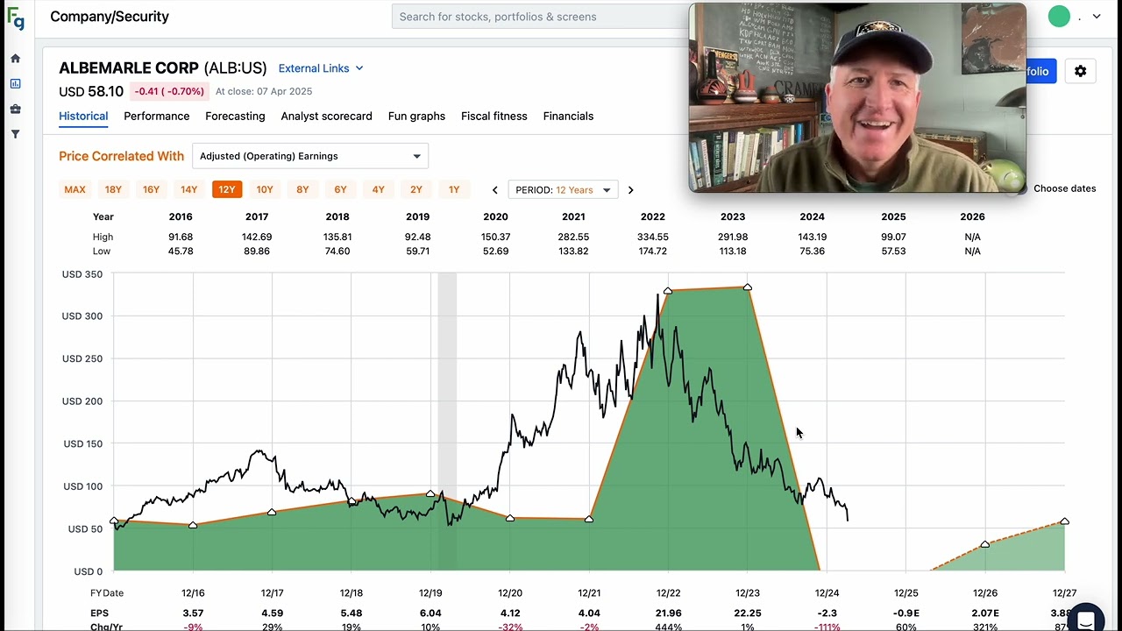Select the 1Y time range
Image resolution: width=1122 pixels, height=631 pixels.
point(454,189)
